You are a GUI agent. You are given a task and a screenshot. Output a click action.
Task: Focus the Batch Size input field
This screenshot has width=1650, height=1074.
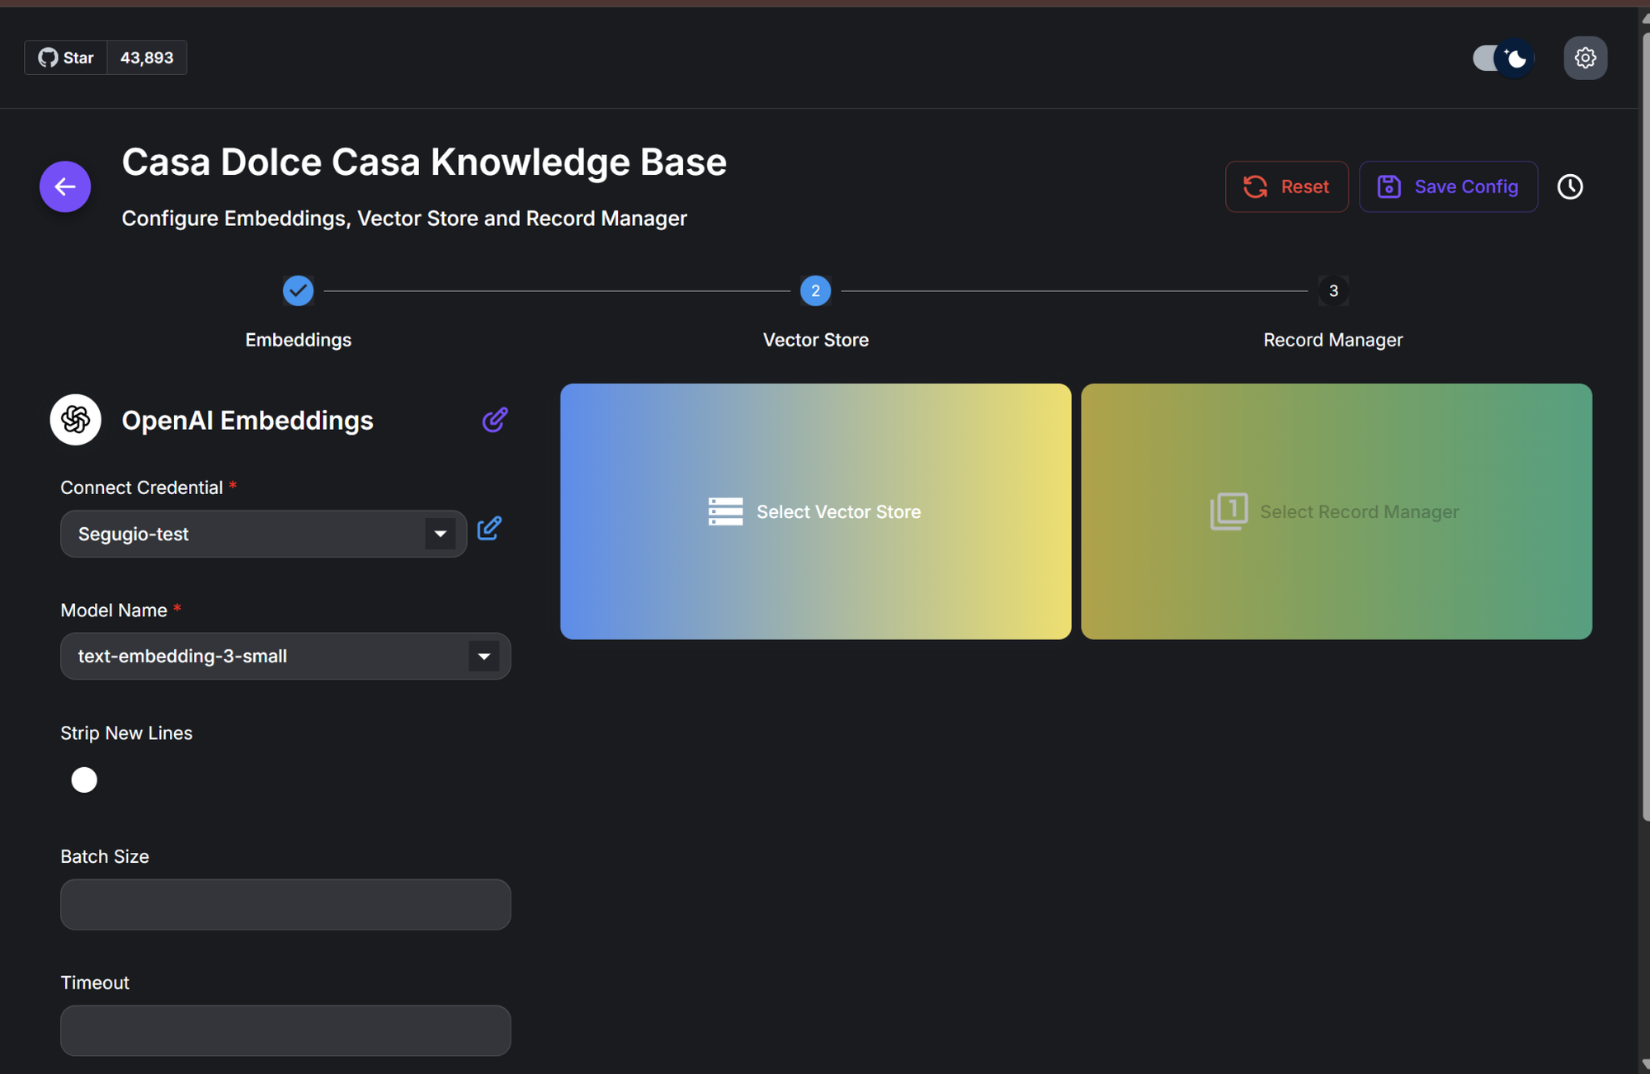pos(285,904)
